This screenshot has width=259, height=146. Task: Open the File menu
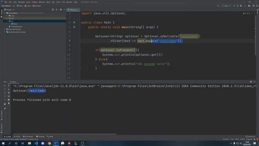click(6, 2)
